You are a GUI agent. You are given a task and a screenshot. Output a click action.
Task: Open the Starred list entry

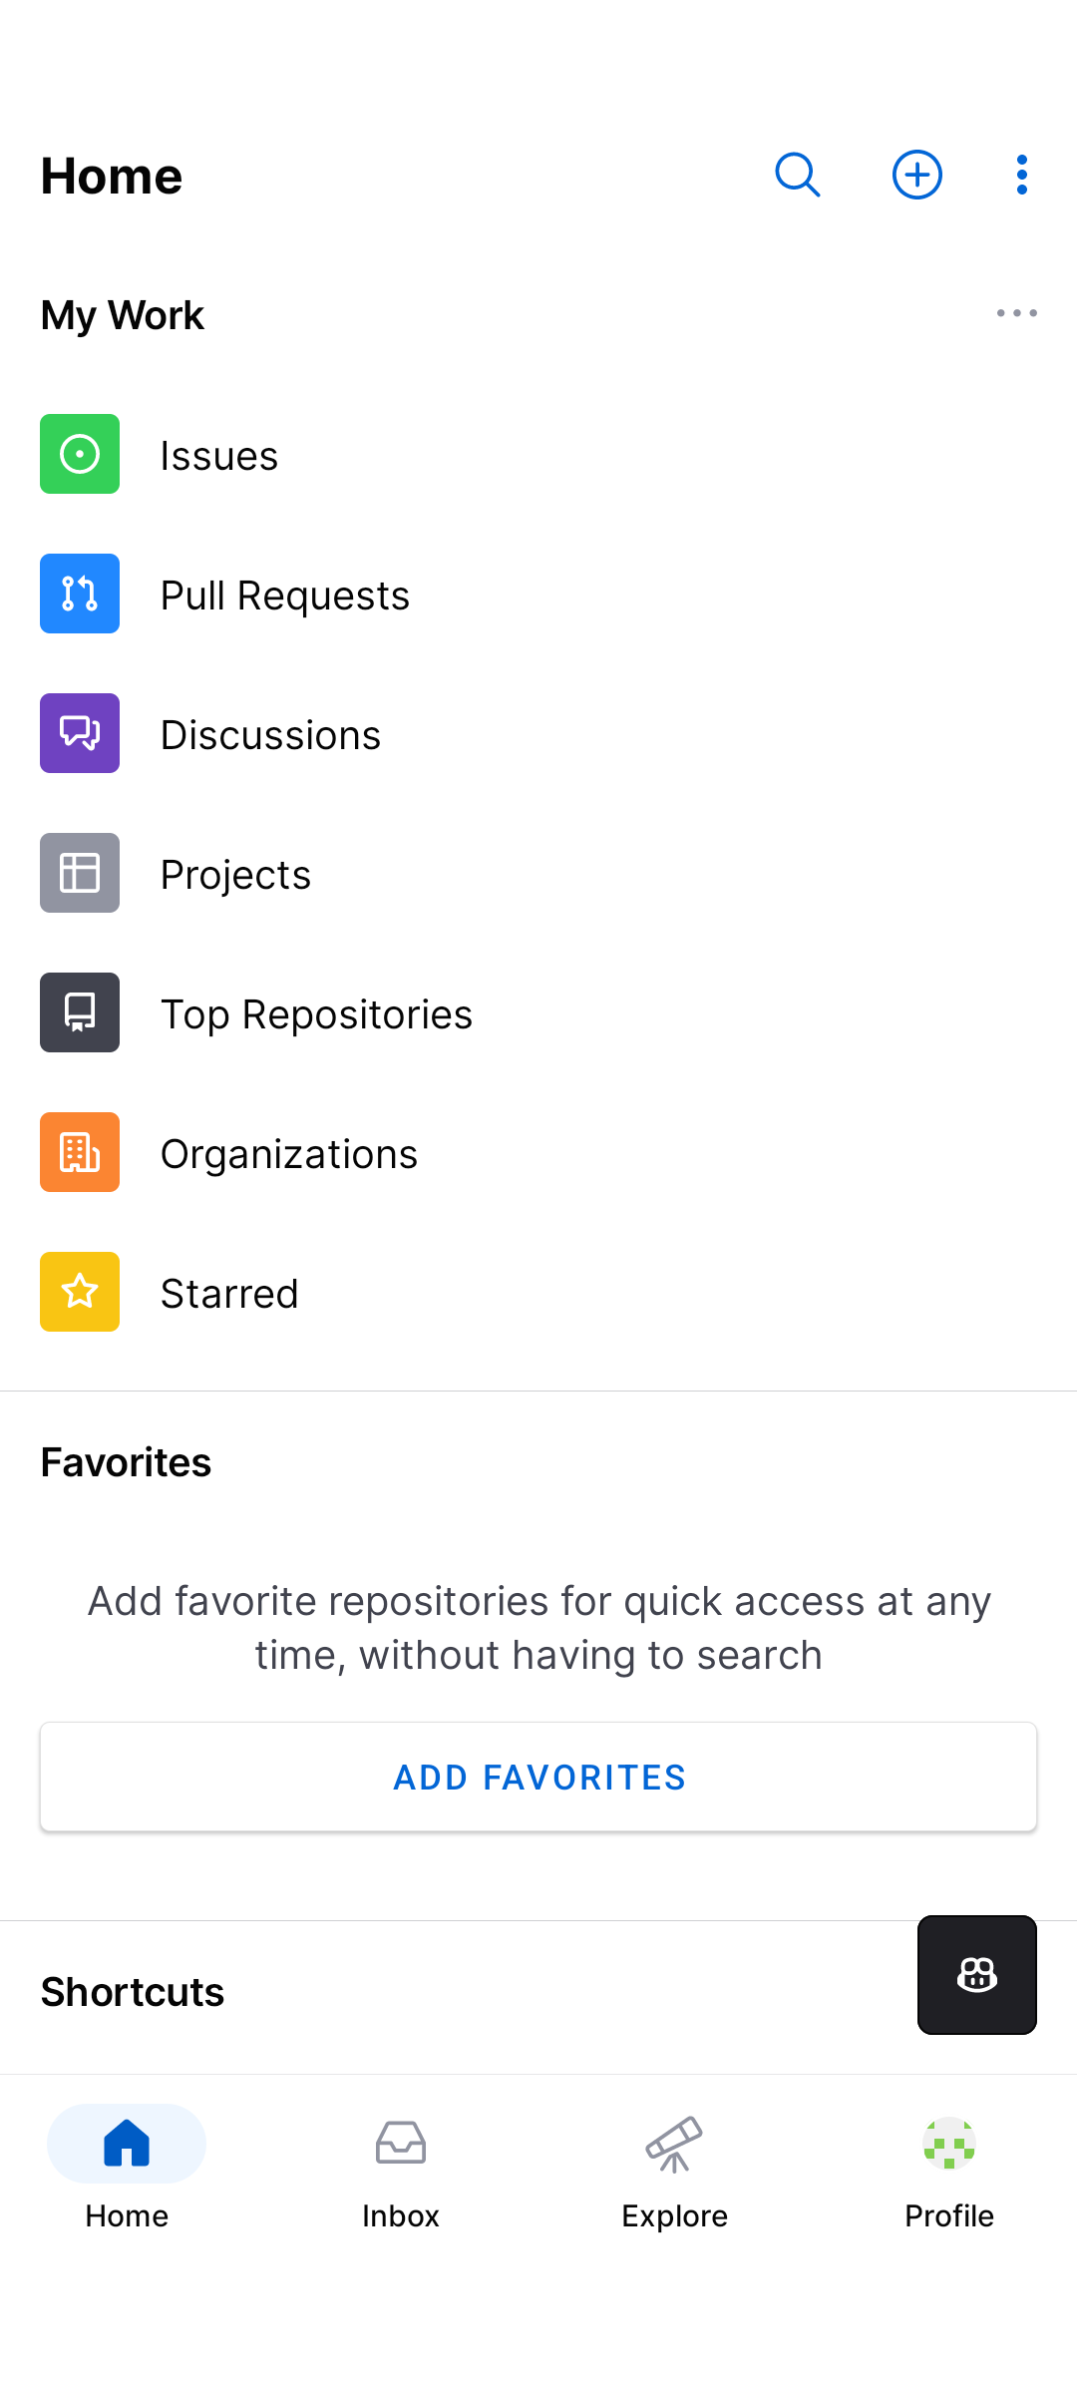click(x=229, y=1294)
